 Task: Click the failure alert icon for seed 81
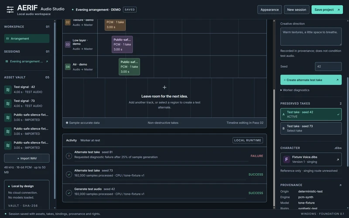click(x=69, y=156)
